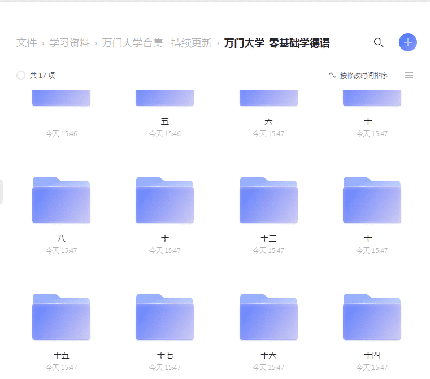The image size is (430, 379).
Task: Open the folder named 十七
Action: (x=164, y=317)
